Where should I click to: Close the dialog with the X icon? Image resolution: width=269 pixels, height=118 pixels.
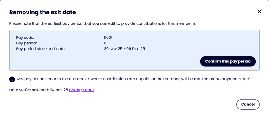(260, 12)
